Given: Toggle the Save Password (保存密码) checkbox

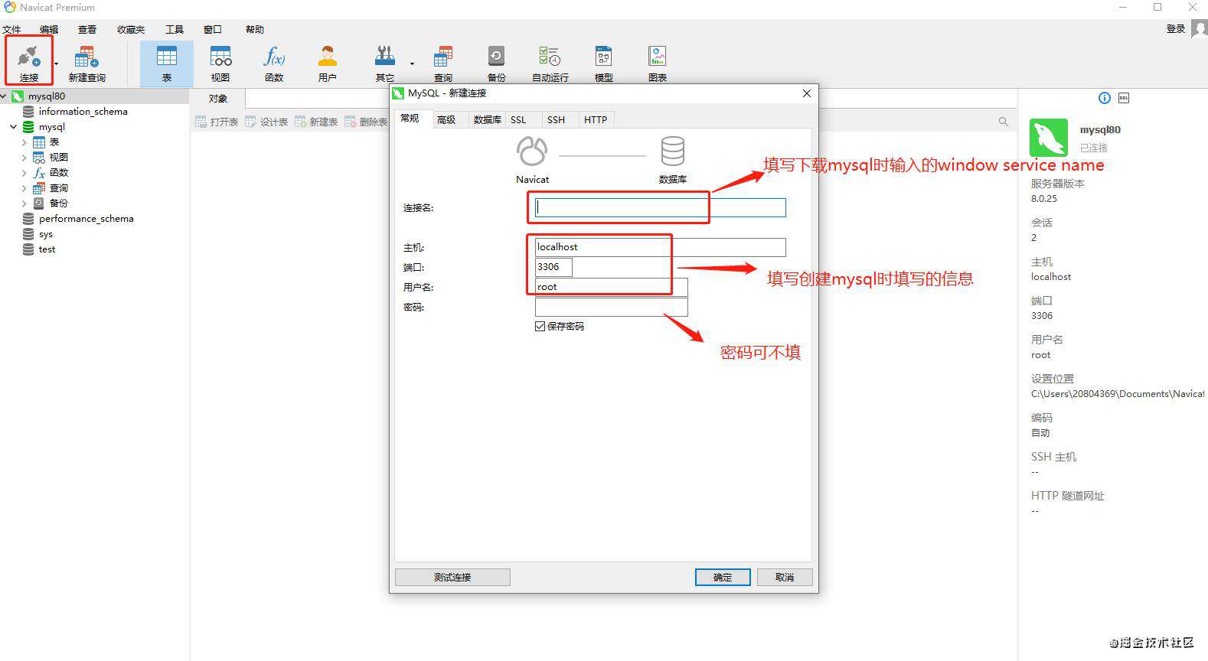Looking at the screenshot, I should coord(540,327).
